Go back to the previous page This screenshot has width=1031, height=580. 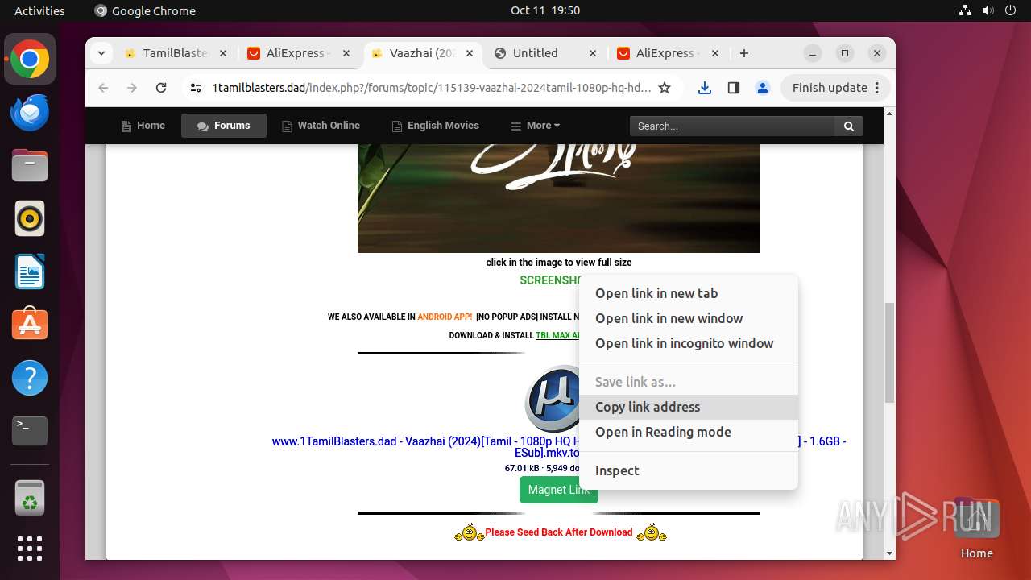pos(103,88)
